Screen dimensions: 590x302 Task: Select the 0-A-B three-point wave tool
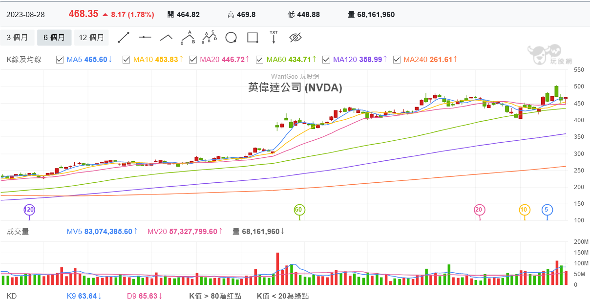(188, 37)
